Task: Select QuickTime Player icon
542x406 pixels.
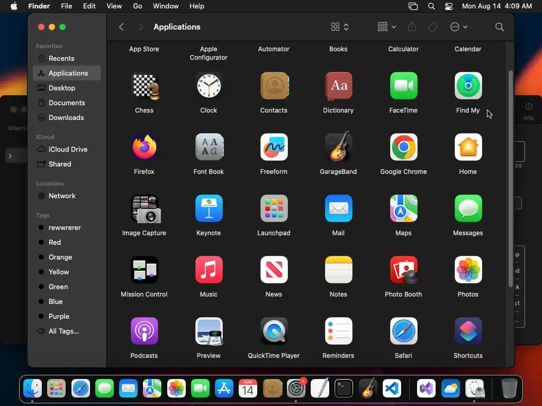Action: click(x=274, y=331)
